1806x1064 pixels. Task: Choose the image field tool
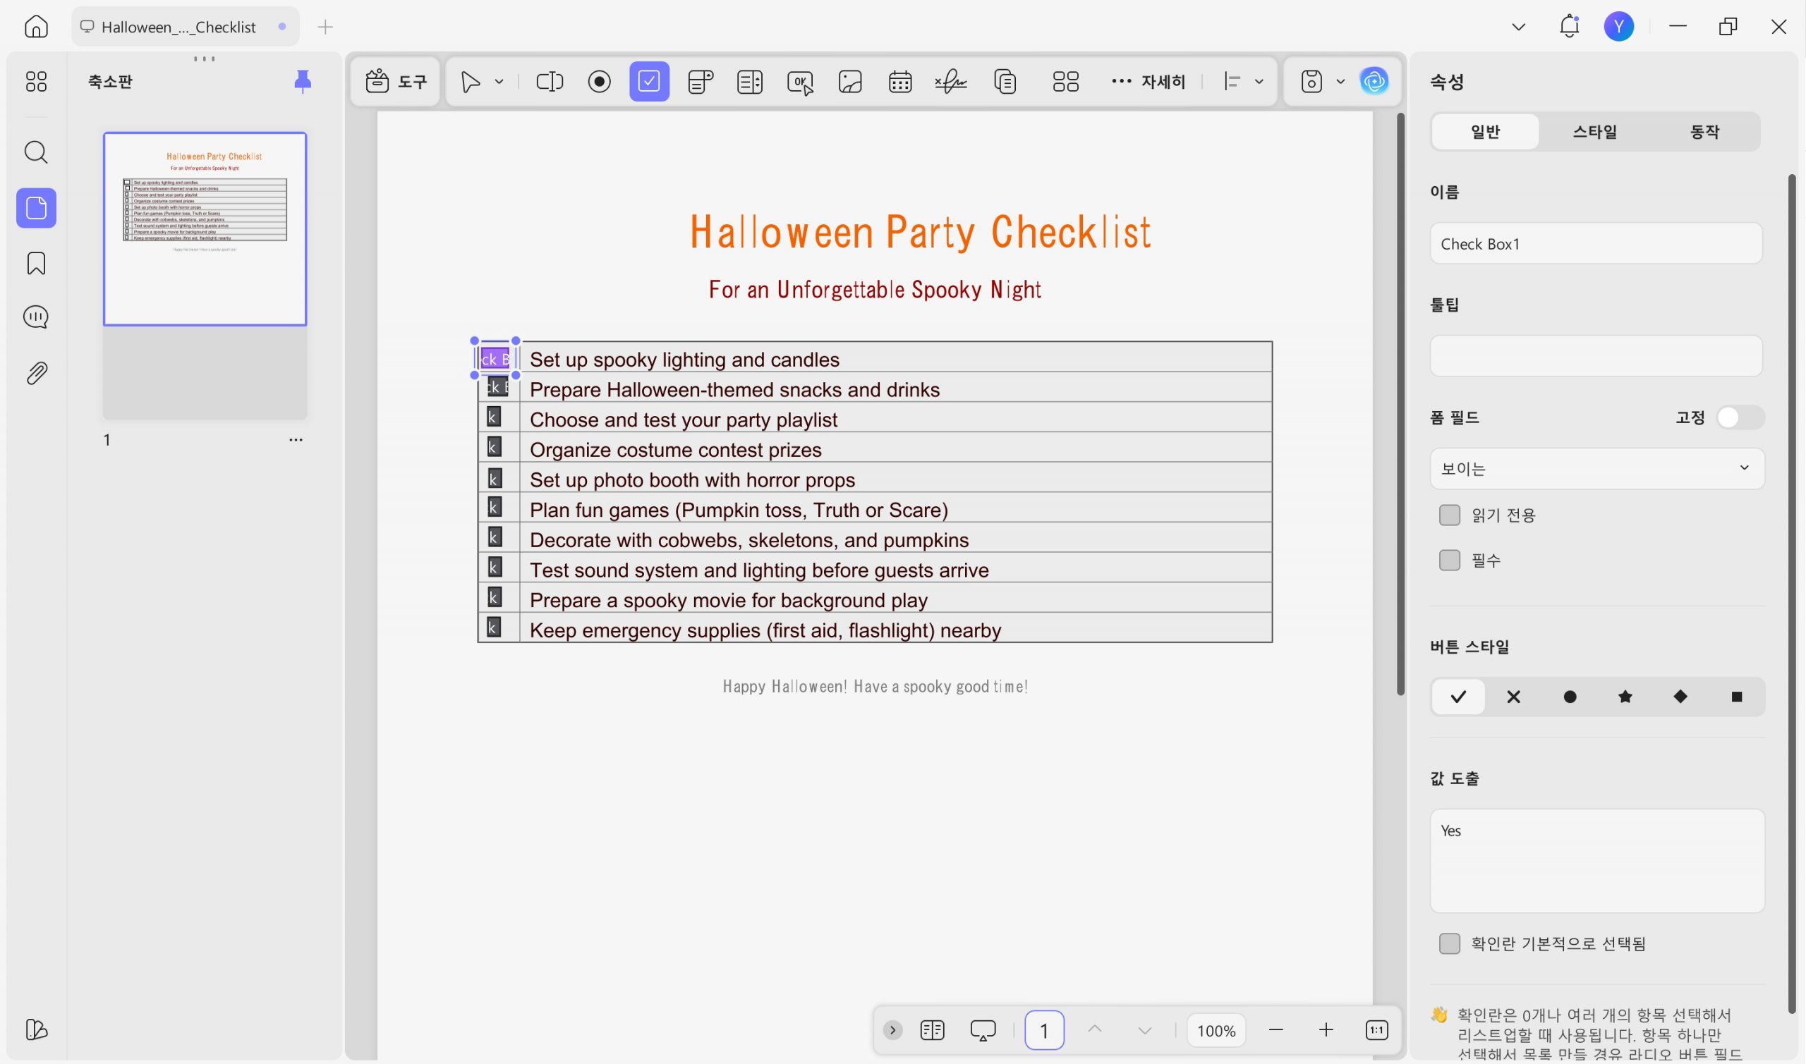(850, 82)
